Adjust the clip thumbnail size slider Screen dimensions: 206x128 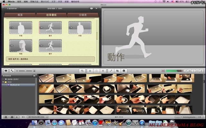coord(25,71)
